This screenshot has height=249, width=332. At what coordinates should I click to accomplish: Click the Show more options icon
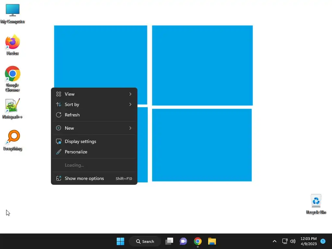pos(59,179)
